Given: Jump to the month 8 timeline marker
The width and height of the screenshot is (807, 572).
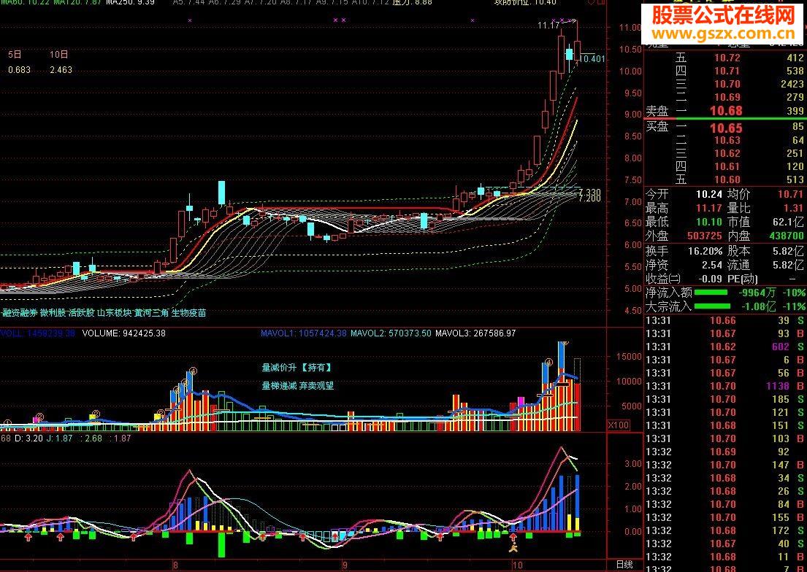Looking at the screenshot, I should [175, 565].
